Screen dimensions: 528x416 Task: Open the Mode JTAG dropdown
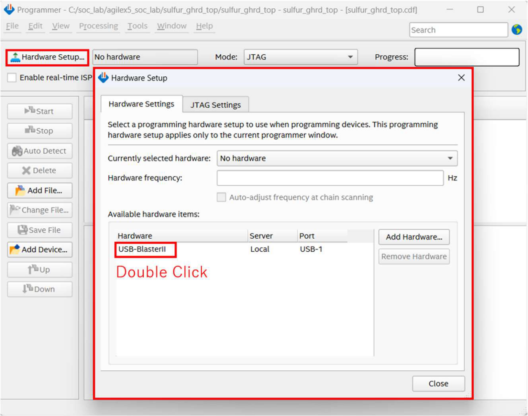[x=300, y=57]
